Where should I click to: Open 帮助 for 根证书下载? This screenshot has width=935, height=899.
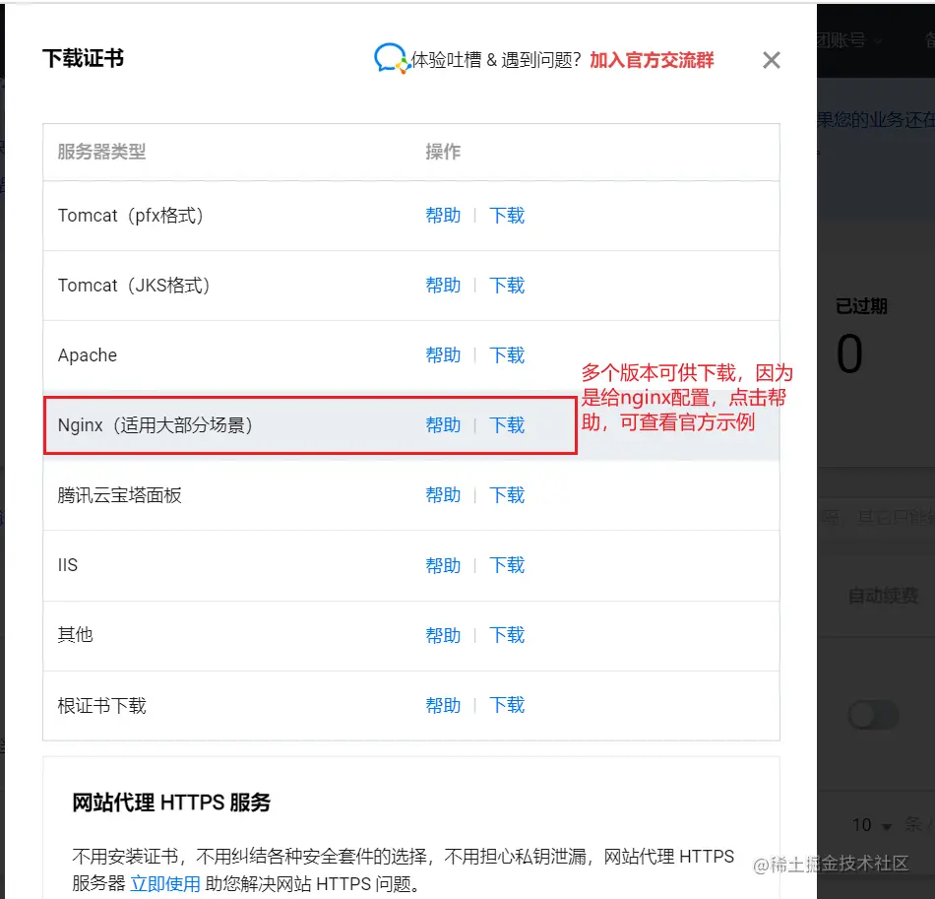point(443,705)
